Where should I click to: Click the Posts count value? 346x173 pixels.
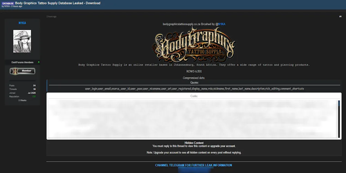coord(34,85)
